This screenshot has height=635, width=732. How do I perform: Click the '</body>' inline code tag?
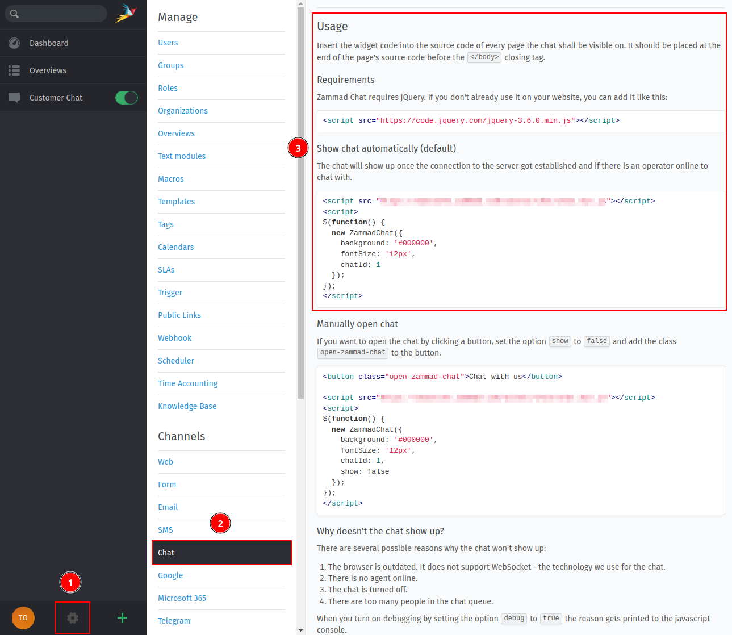[484, 57]
